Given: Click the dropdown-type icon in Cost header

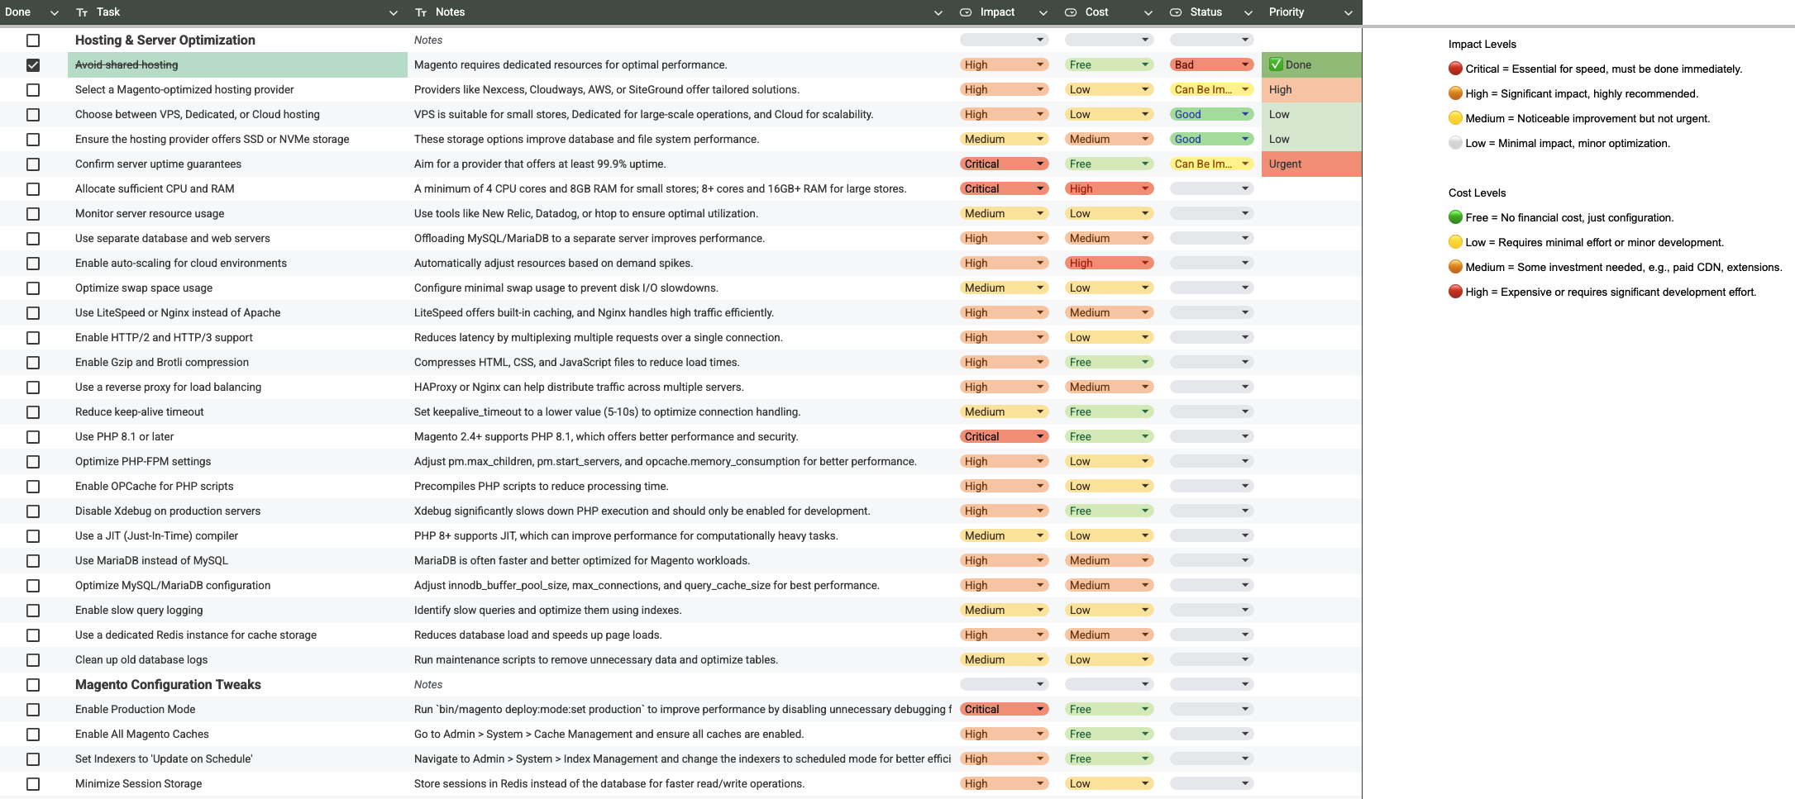Looking at the screenshot, I should (x=1070, y=12).
